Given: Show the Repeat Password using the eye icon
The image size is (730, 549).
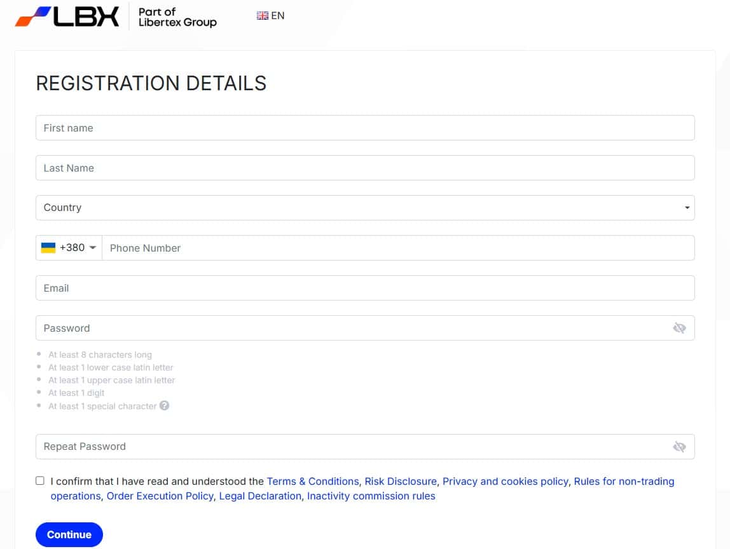Looking at the screenshot, I should [x=679, y=446].
